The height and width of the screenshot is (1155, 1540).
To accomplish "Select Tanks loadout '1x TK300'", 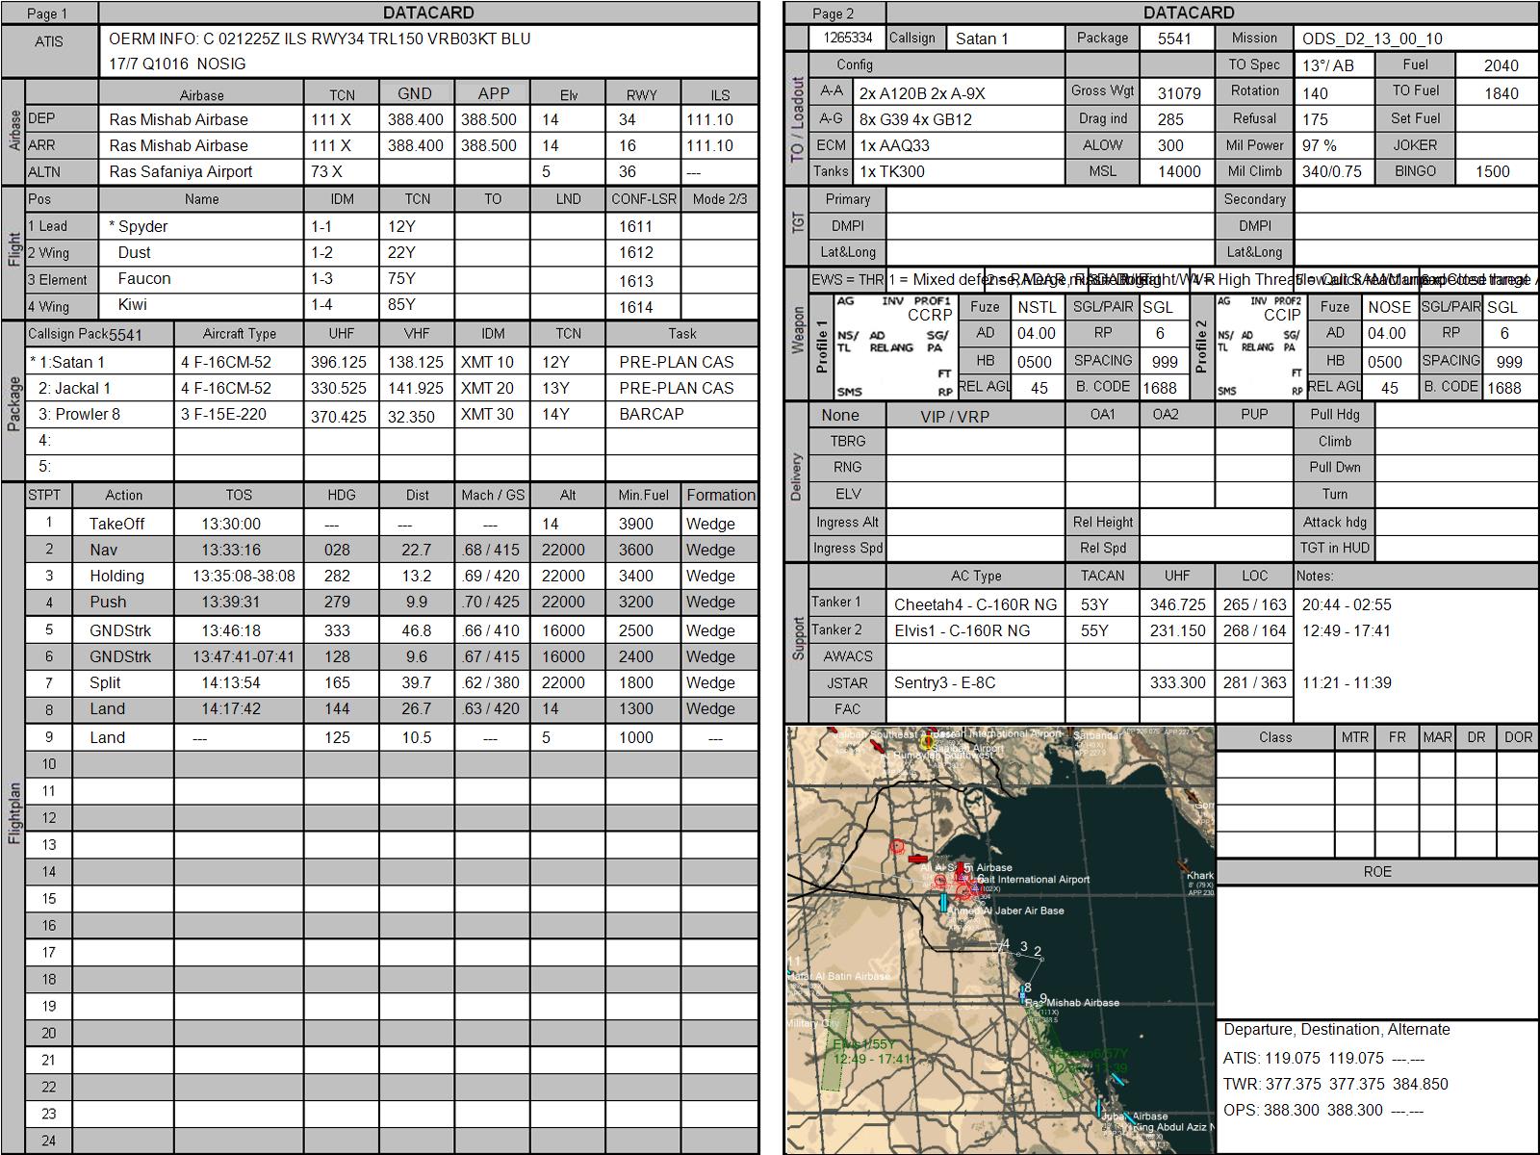I will tap(892, 171).
